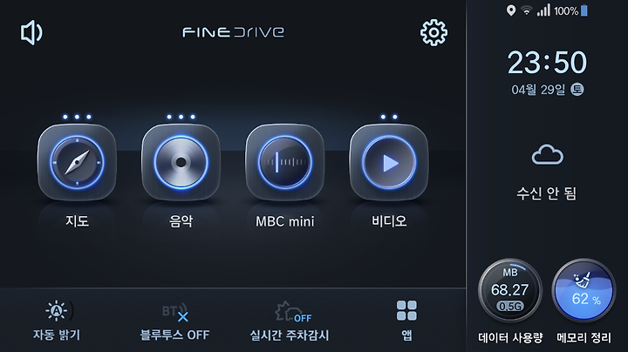
Task: Run 메모리 정리 memory cleanup at 62%
Action: point(584,290)
